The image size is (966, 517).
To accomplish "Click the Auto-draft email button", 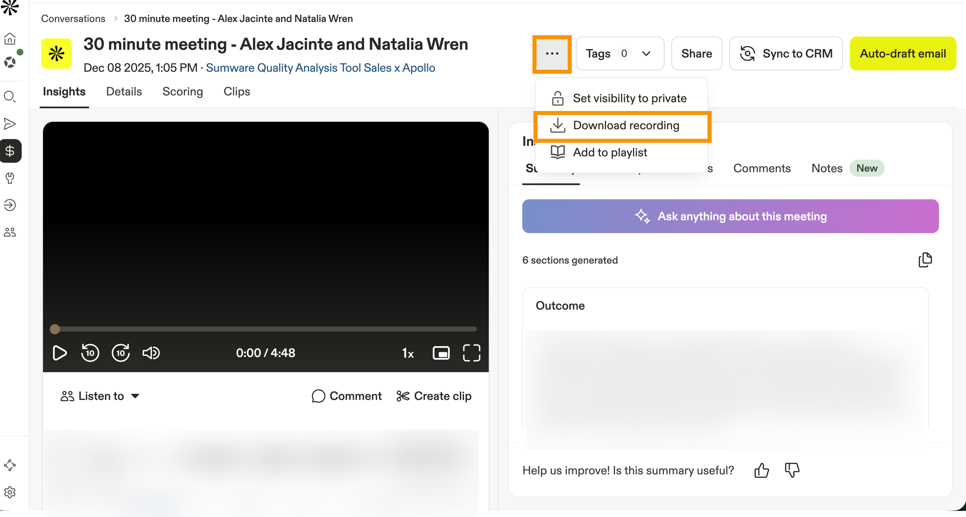I will [x=903, y=53].
